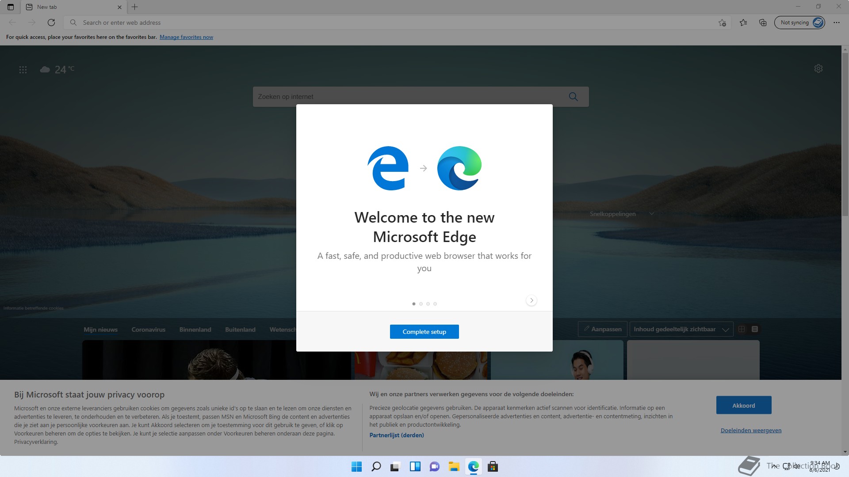Click Doeleinden weergeven link

point(751,431)
